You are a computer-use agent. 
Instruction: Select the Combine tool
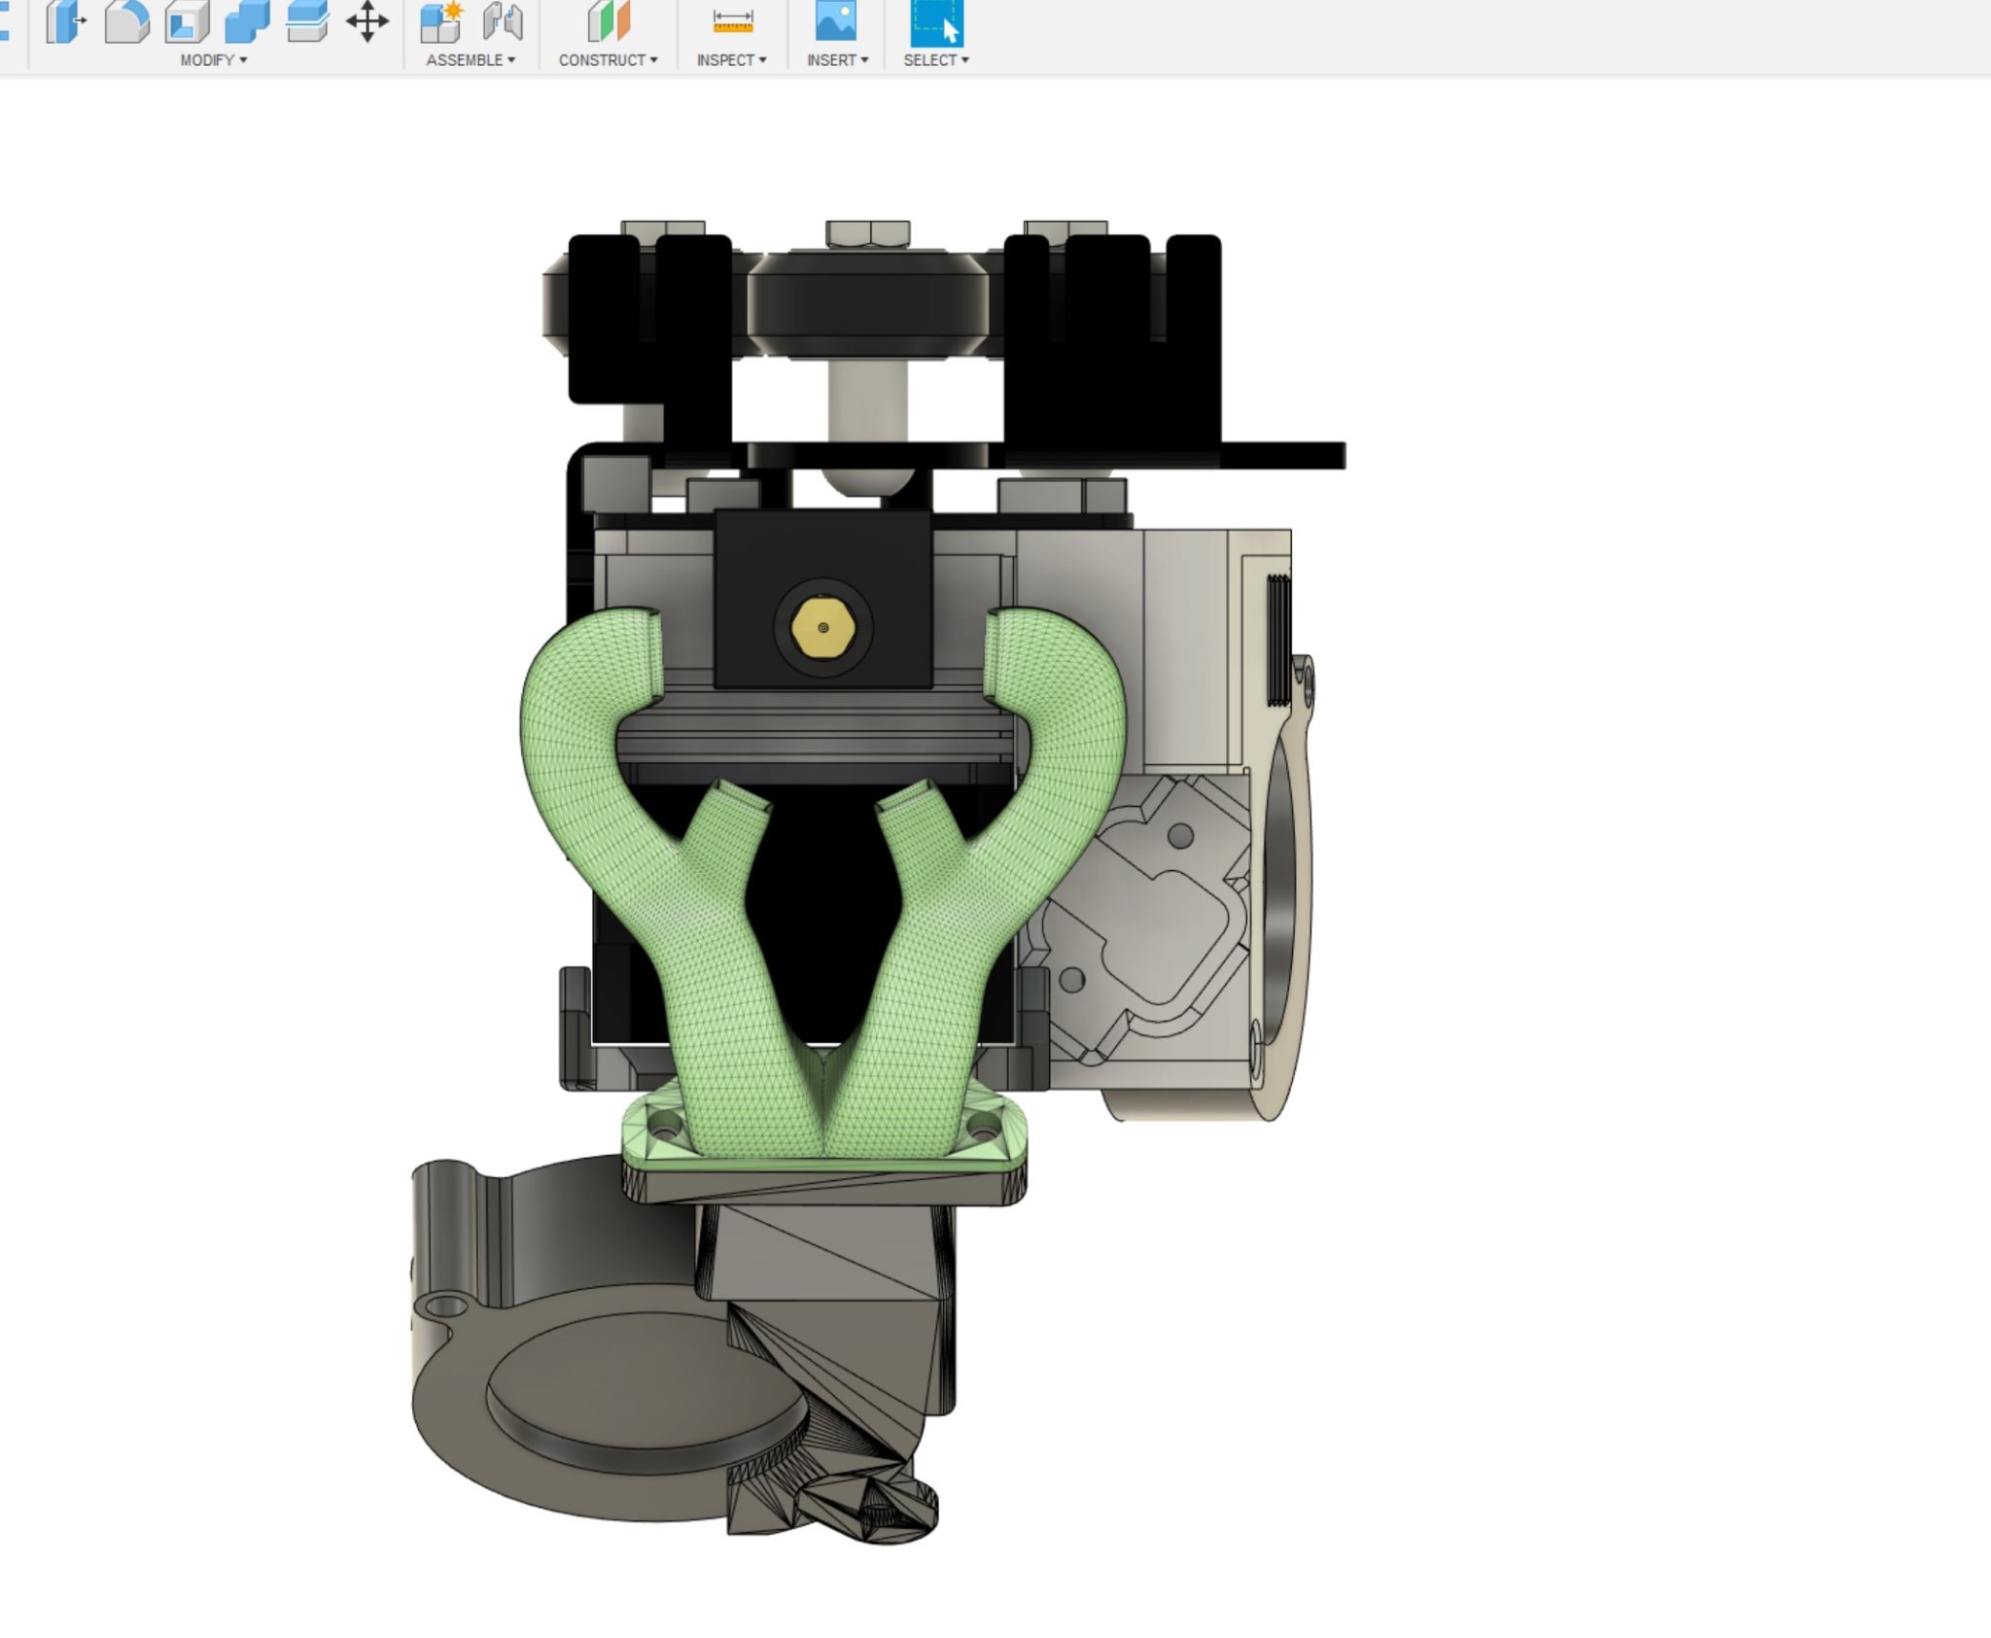pos(247,21)
